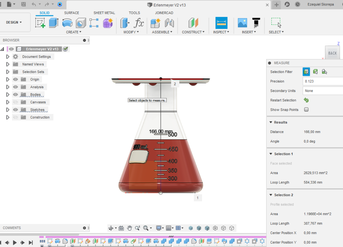The image size is (343, 247).
Task: Open the Change Parameters fx tool
Action: (x=139, y=23)
